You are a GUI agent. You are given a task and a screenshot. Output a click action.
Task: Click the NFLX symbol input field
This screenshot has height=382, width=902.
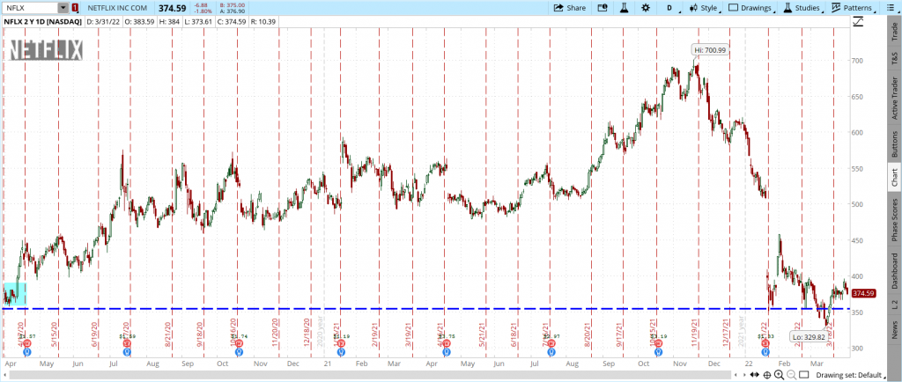pyautogui.click(x=31, y=8)
